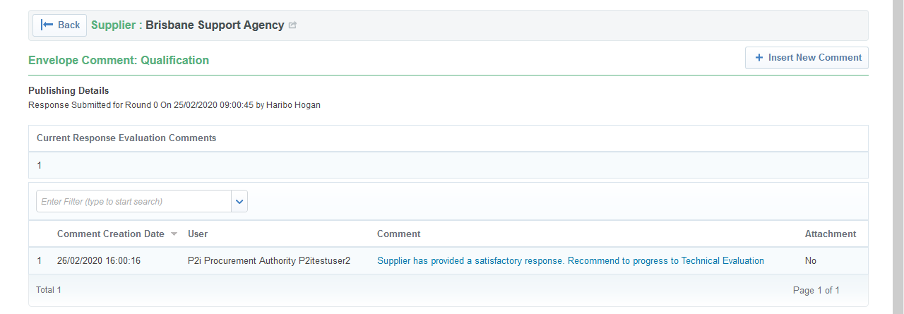Screen dimensions: 904x314
Task: Click the Current Response Evaluation Comments header
Action: tap(126, 138)
